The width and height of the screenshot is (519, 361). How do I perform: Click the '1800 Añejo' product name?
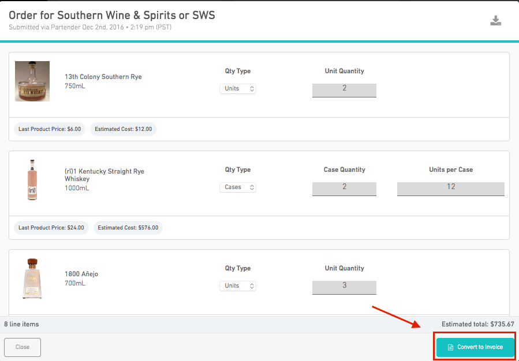pyautogui.click(x=81, y=274)
